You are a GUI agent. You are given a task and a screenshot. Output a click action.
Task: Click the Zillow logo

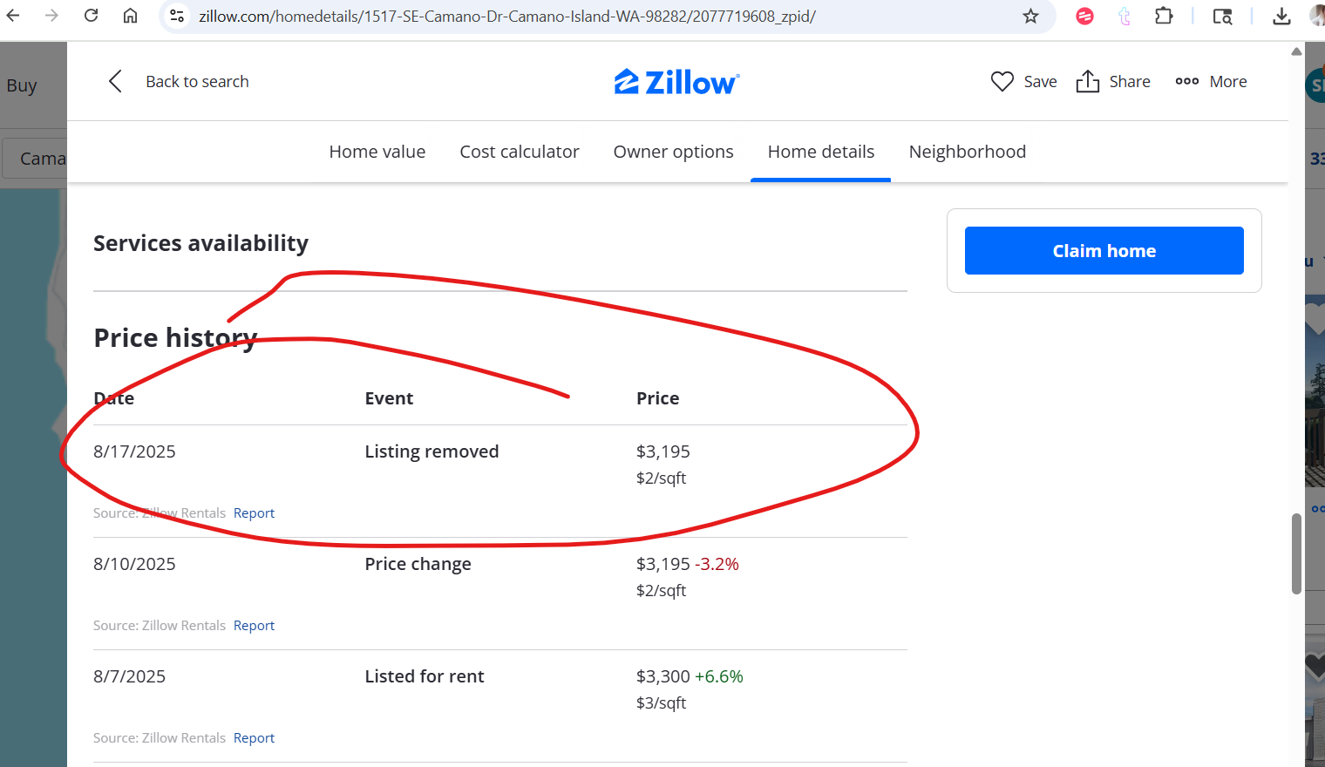(x=676, y=82)
